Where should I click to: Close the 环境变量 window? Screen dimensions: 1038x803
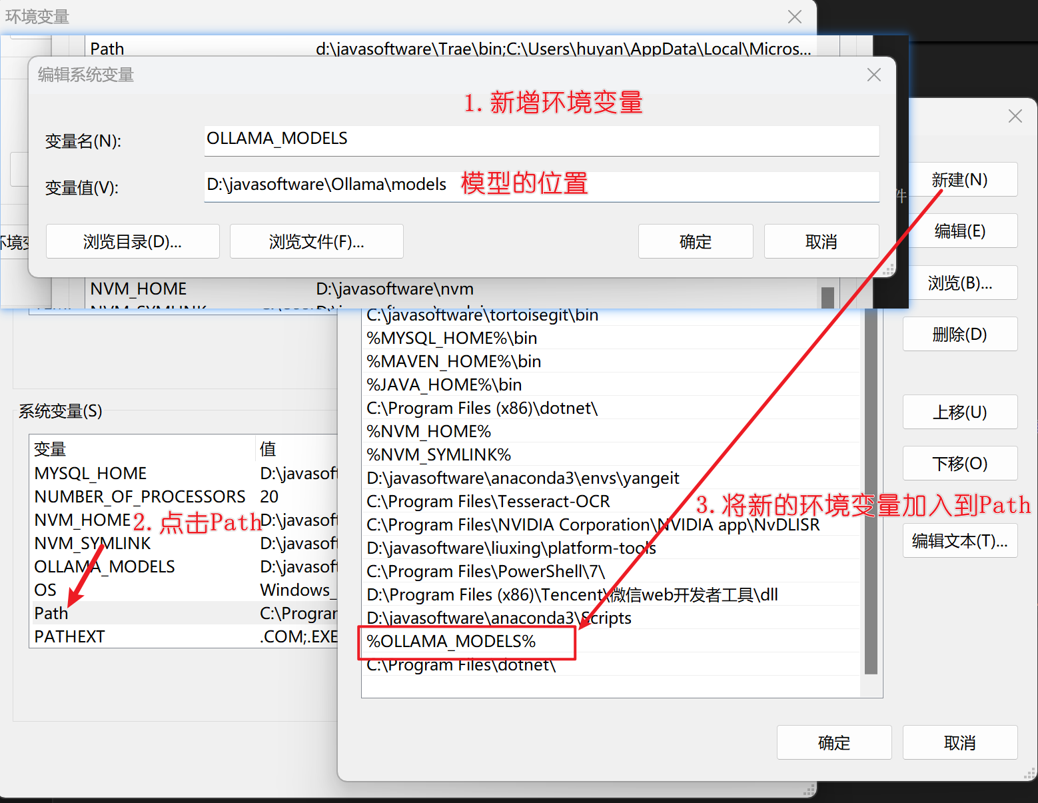point(794,17)
